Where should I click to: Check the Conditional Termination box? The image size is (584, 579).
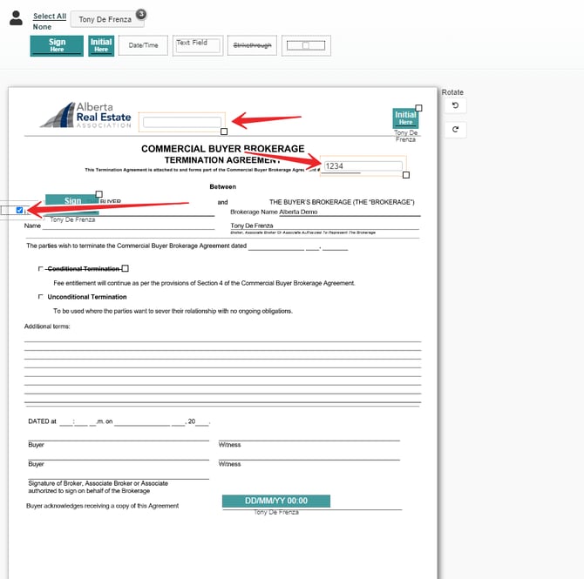tap(40, 269)
